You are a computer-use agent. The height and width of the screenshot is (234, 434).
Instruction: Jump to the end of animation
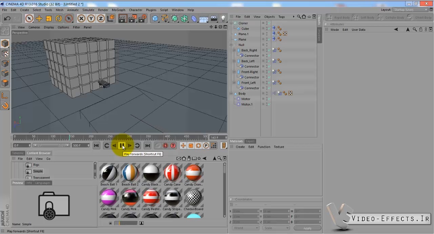pos(147,146)
